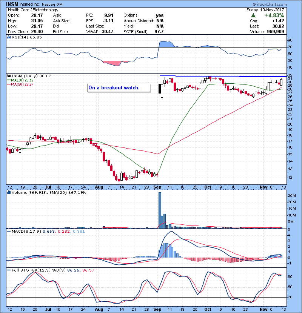Click the Options value yes
302x313 pixels.
click(160, 15)
